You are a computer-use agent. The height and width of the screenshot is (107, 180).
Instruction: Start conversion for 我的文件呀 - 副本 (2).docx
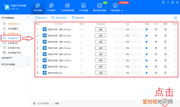coord(147,29)
